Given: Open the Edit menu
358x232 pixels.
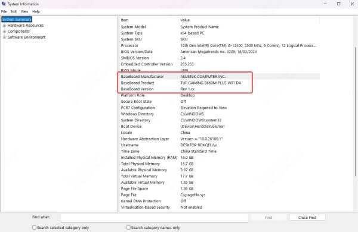Looking at the screenshot, I should (x=14, y=12).
